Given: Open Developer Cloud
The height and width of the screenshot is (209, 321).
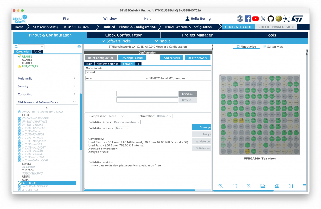Looking at the screenshot, I should [132, 58].
